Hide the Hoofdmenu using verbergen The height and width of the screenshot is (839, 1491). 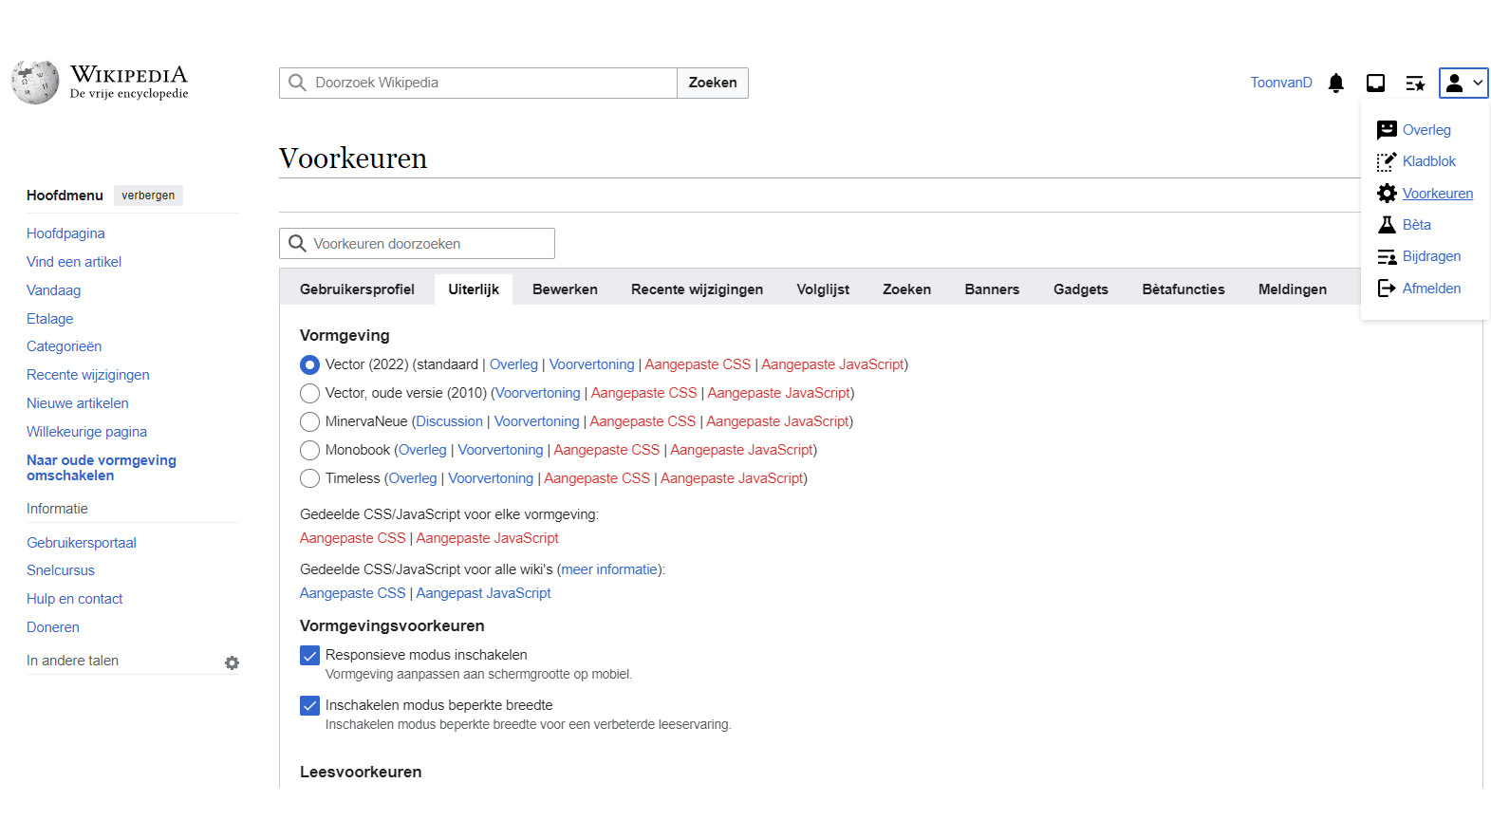148,196
